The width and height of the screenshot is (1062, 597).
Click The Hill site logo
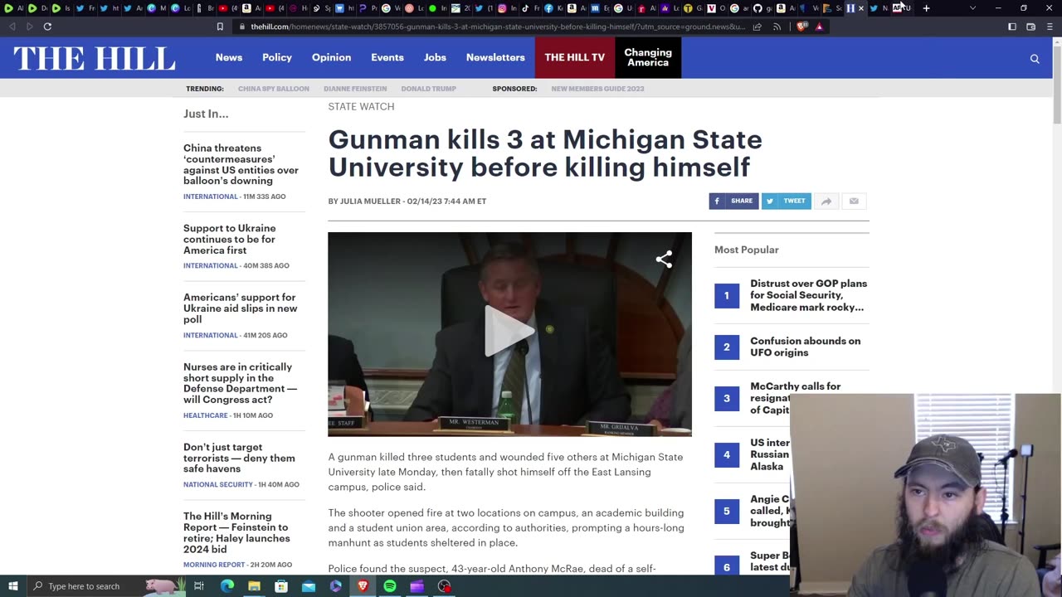[x=94, y=58]
